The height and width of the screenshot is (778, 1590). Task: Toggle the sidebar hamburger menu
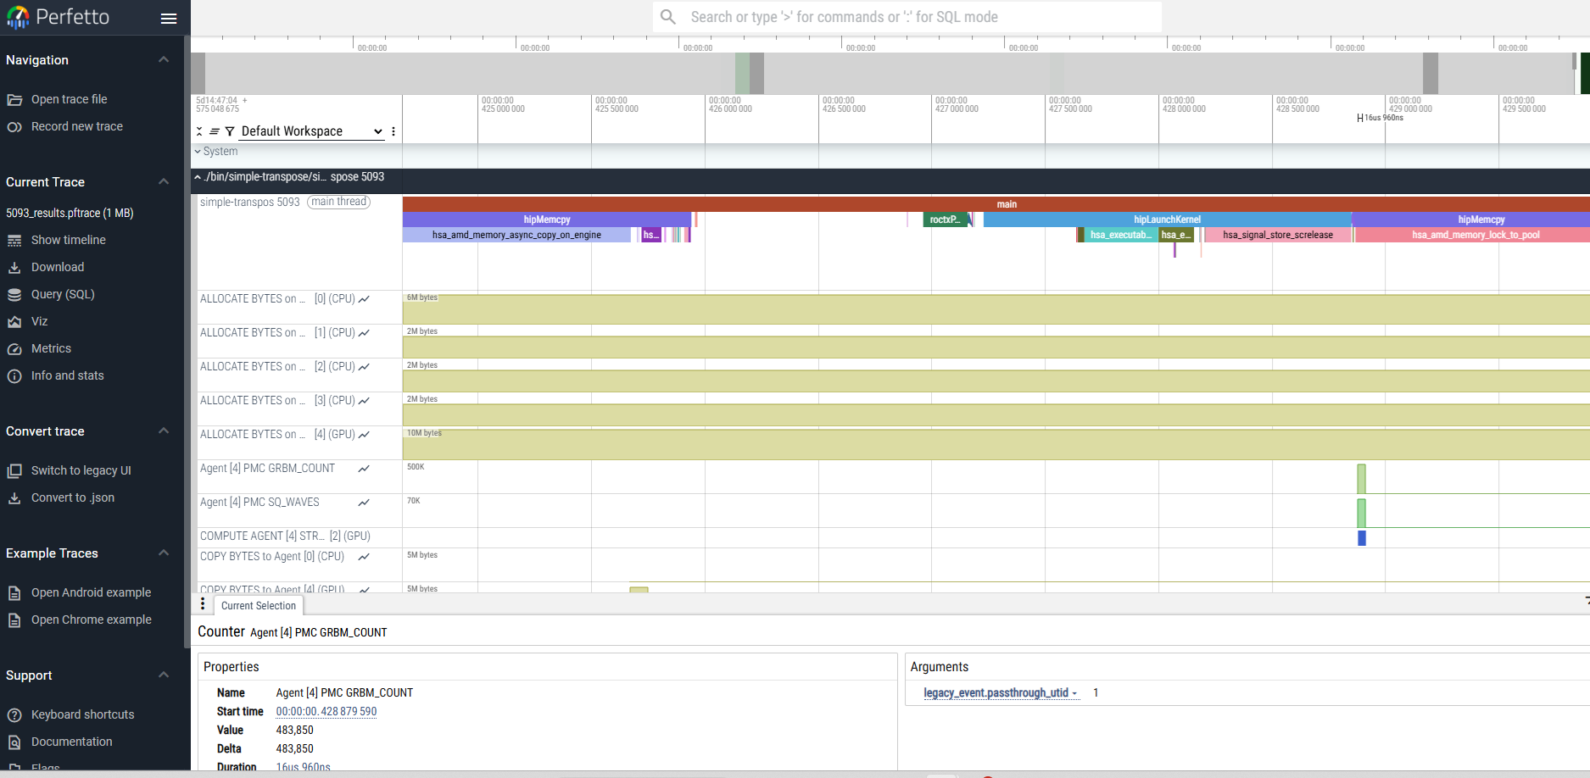169,18
